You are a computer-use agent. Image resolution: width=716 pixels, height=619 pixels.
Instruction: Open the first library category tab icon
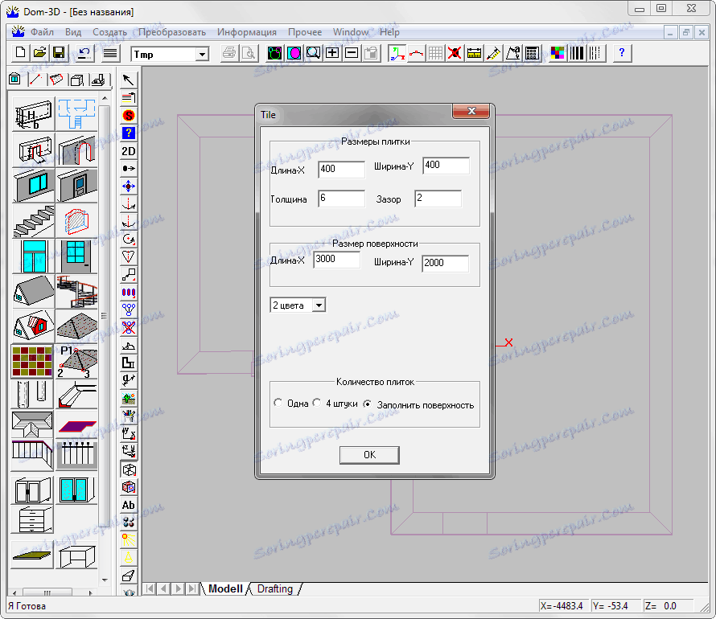[14, 80]
